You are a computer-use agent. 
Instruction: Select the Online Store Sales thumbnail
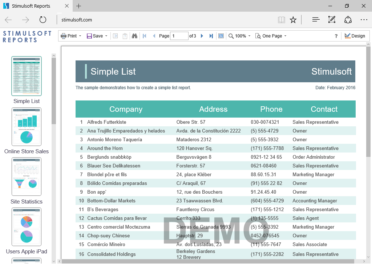[27, 127]
